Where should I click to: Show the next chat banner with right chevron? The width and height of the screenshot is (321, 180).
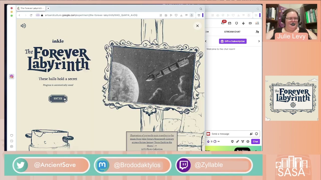[259, 41]
